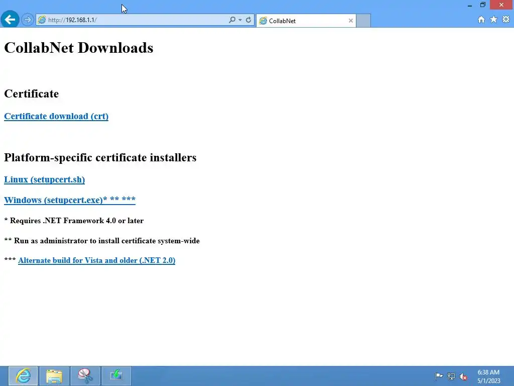Open File Explorer from the taskbar

tap(54, 376)
